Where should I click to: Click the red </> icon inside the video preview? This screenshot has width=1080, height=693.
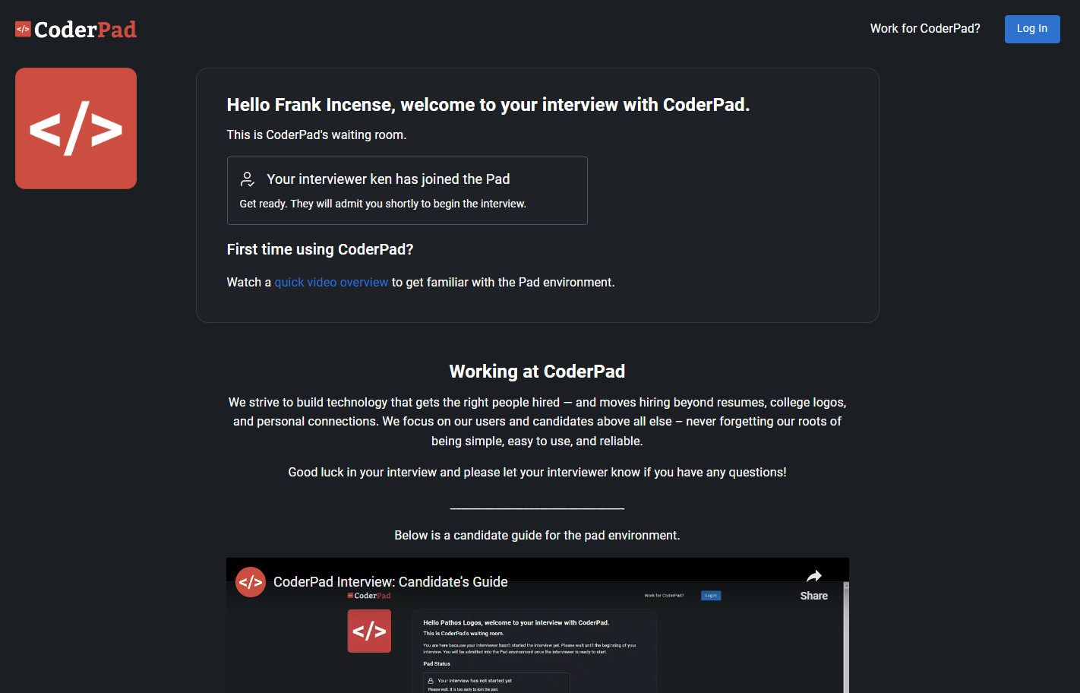pyautogui.click(x=369, y=631)
